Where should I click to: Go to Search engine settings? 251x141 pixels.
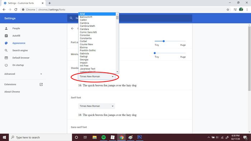click(20, 50)
